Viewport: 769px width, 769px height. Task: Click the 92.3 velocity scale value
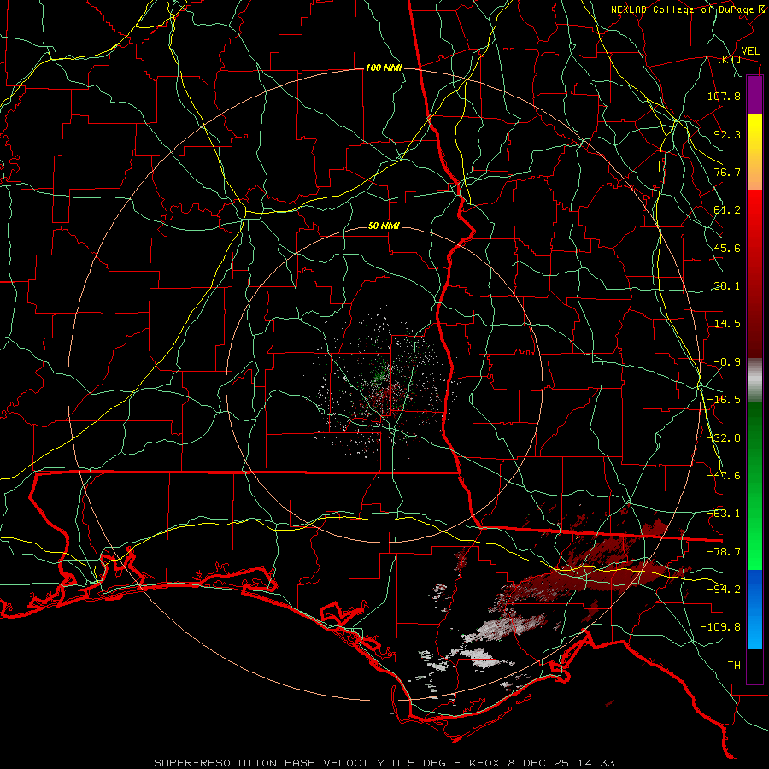coord(727,134)
